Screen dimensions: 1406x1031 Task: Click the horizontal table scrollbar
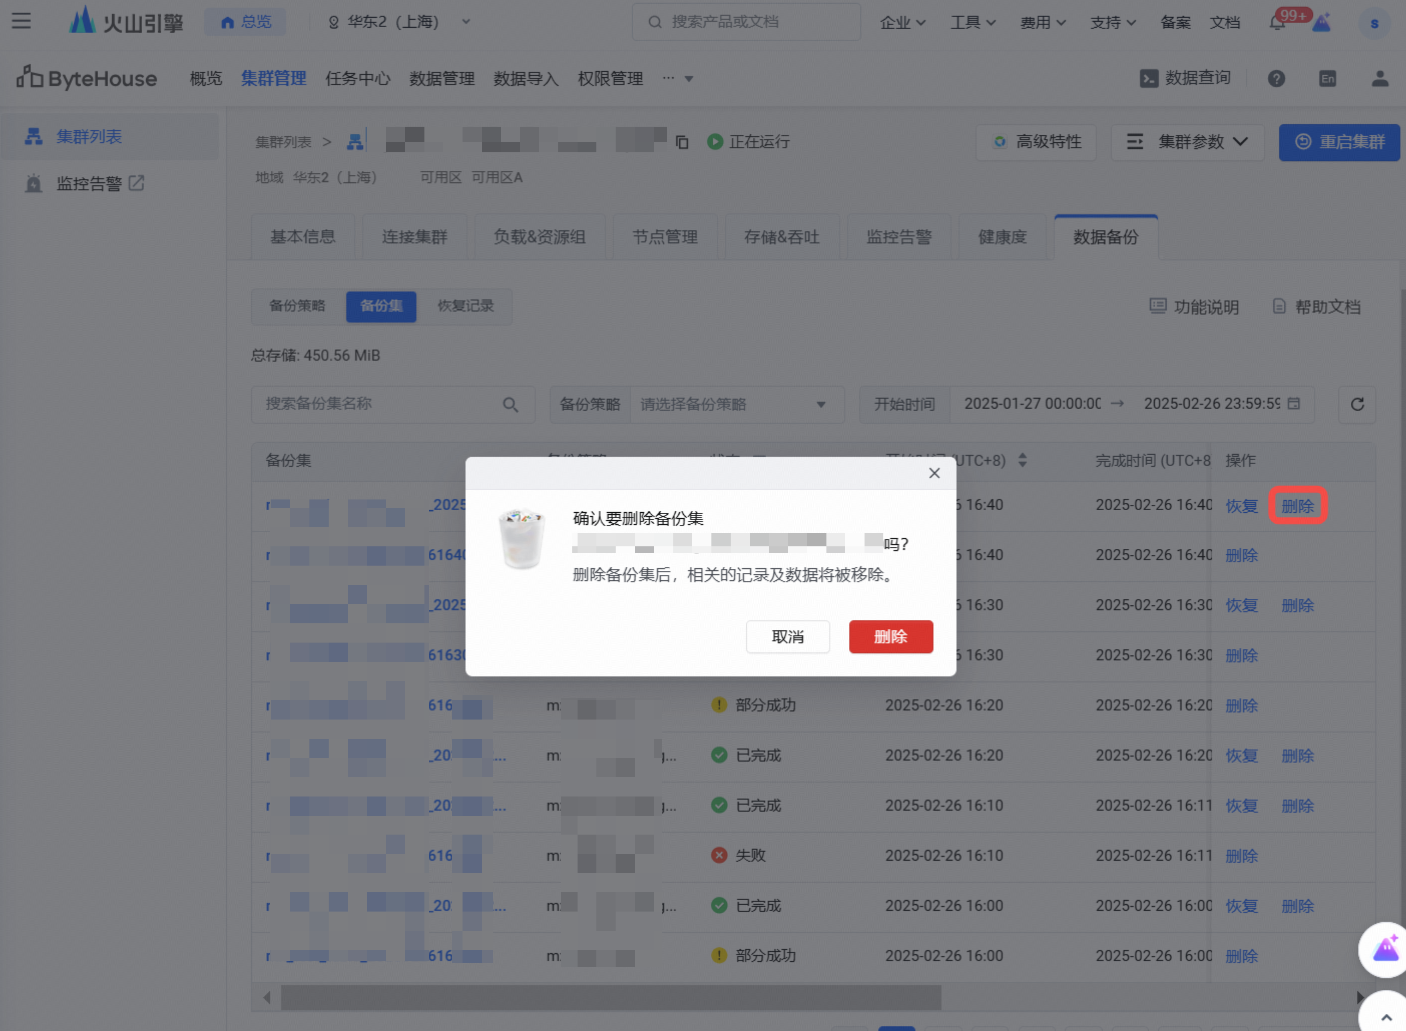[x=610, y=997]
